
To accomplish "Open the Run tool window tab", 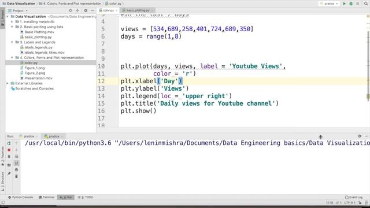I will pyautogui.click(x=66, y=197).
